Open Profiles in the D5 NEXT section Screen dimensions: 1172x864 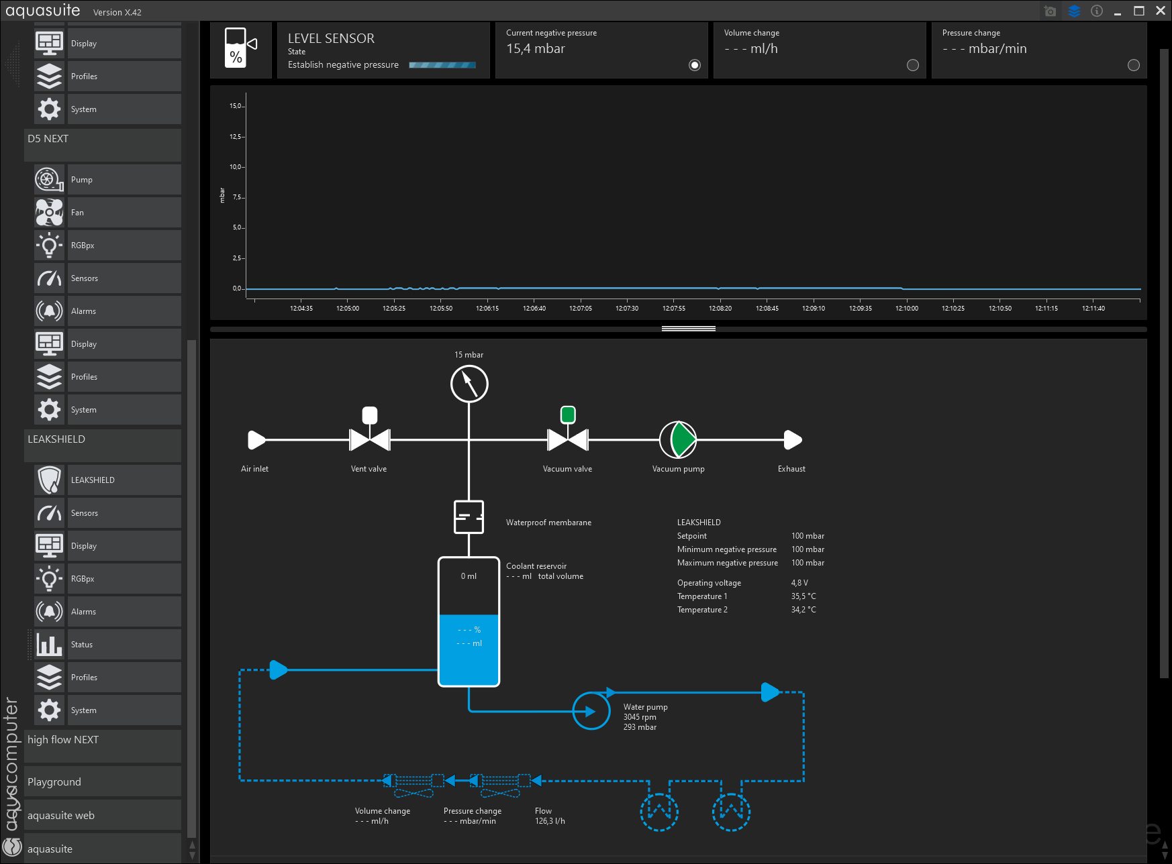pyautogui.click(x=107, y=377)
